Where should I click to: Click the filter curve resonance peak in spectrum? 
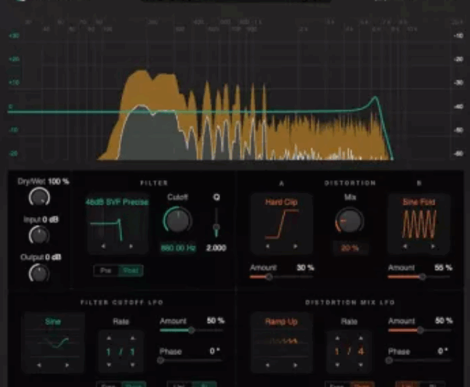(x=376, y=98)
